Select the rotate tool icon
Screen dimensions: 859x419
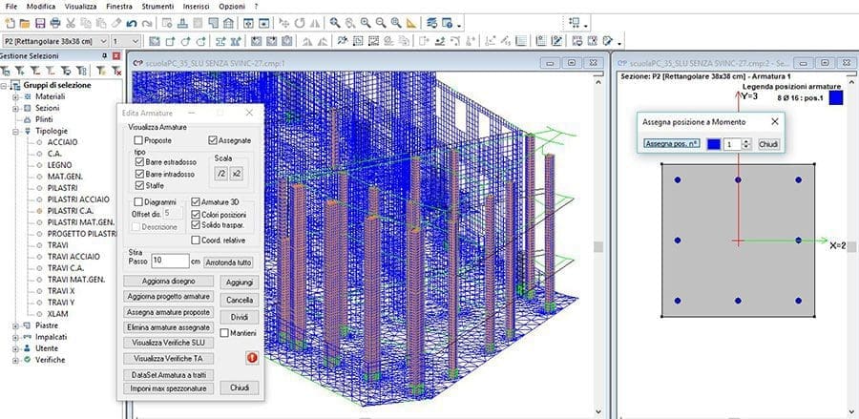pos(299,23)
